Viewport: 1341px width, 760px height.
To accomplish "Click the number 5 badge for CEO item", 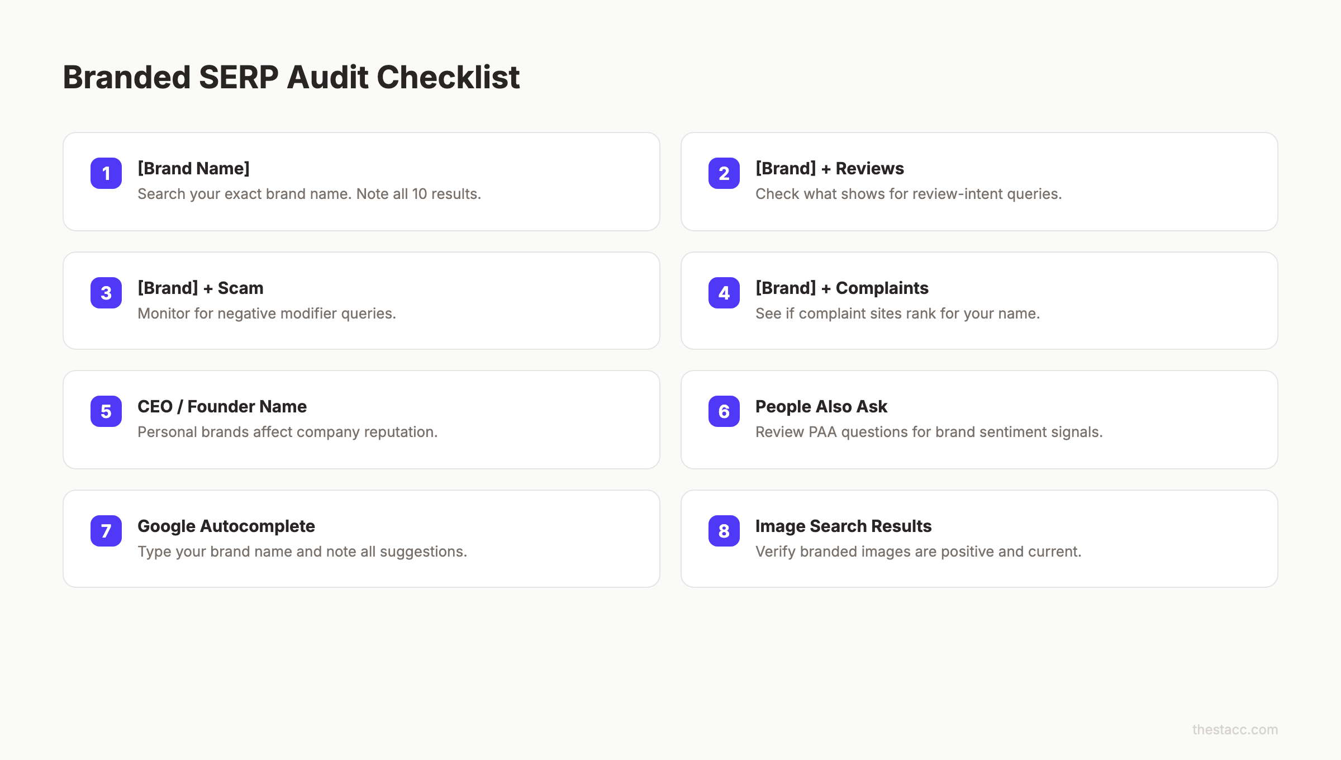I will [x=105, y=412].
